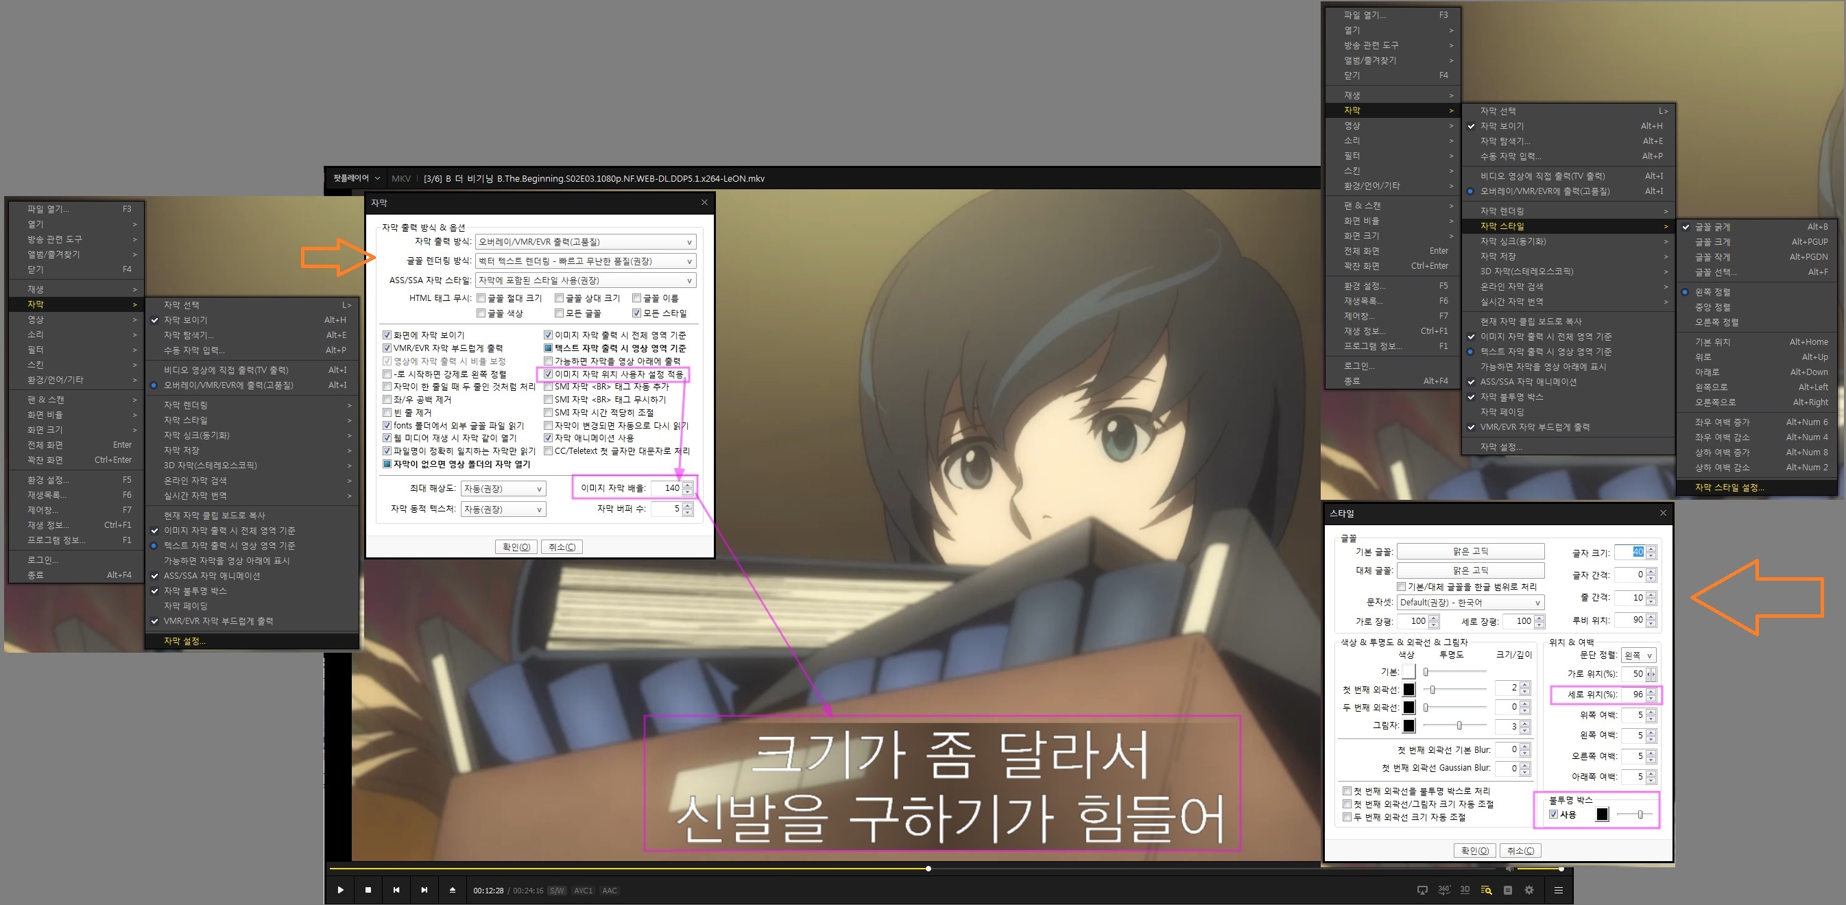Viewport: 1846px width, 905px height.
Task: Click 확인 button in the 스타일 dialog
Action: click(x=1475, y=851)
